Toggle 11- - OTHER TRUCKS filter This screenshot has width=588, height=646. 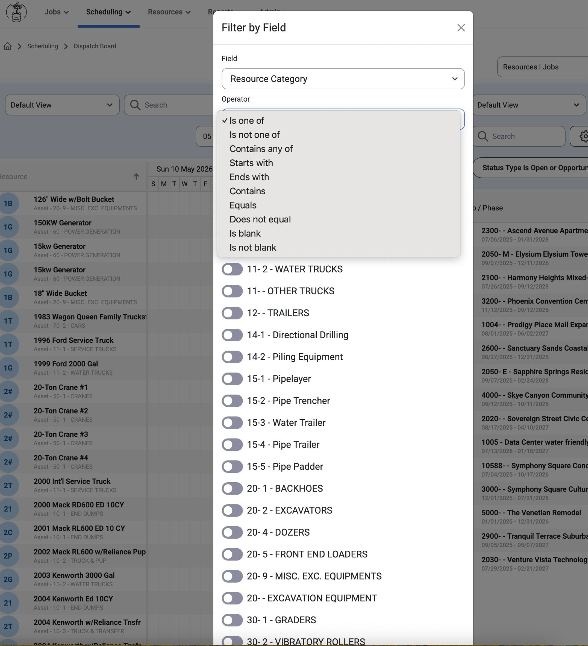[x=232, y=291]
